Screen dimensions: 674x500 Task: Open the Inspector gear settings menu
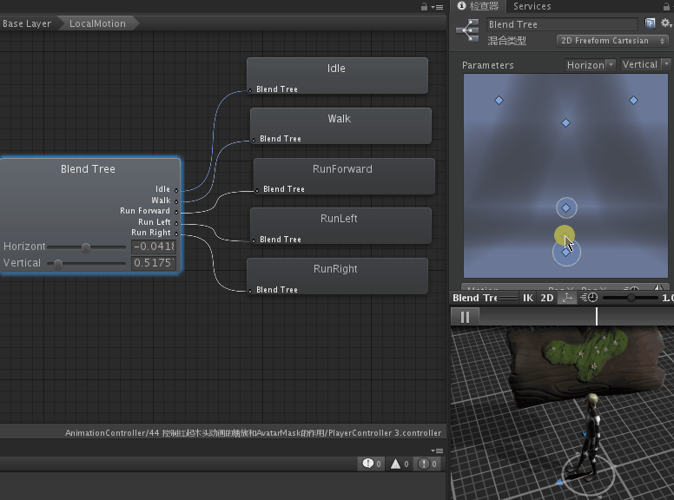pyautogui.click(x=666, y=23)
